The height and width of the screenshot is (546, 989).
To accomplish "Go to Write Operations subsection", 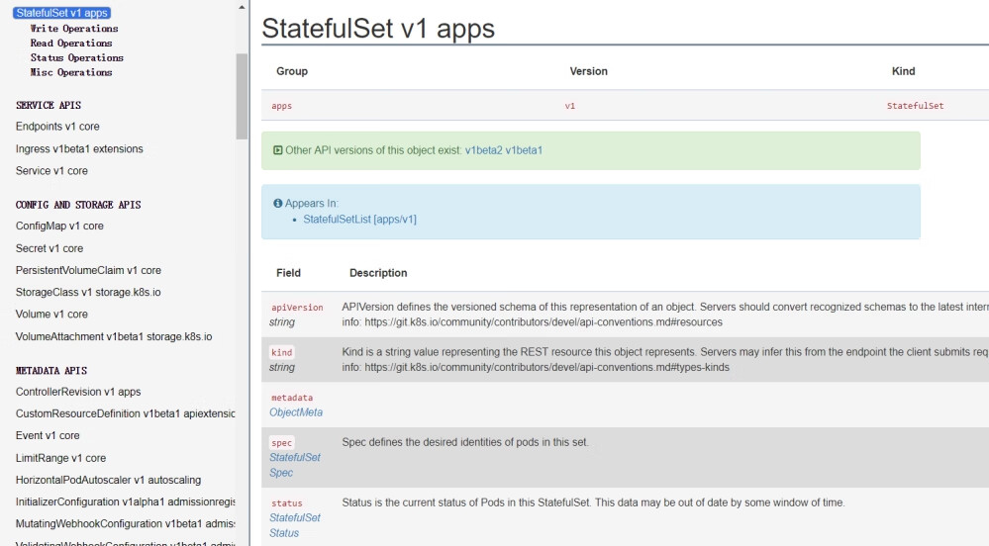I will point(74,29).
